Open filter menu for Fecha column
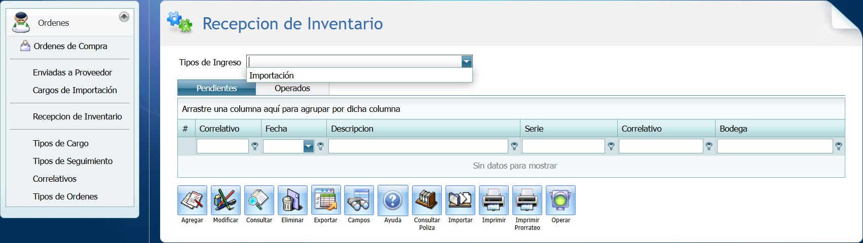The height and width of the screenshot is (243, 863). [320, 146]
